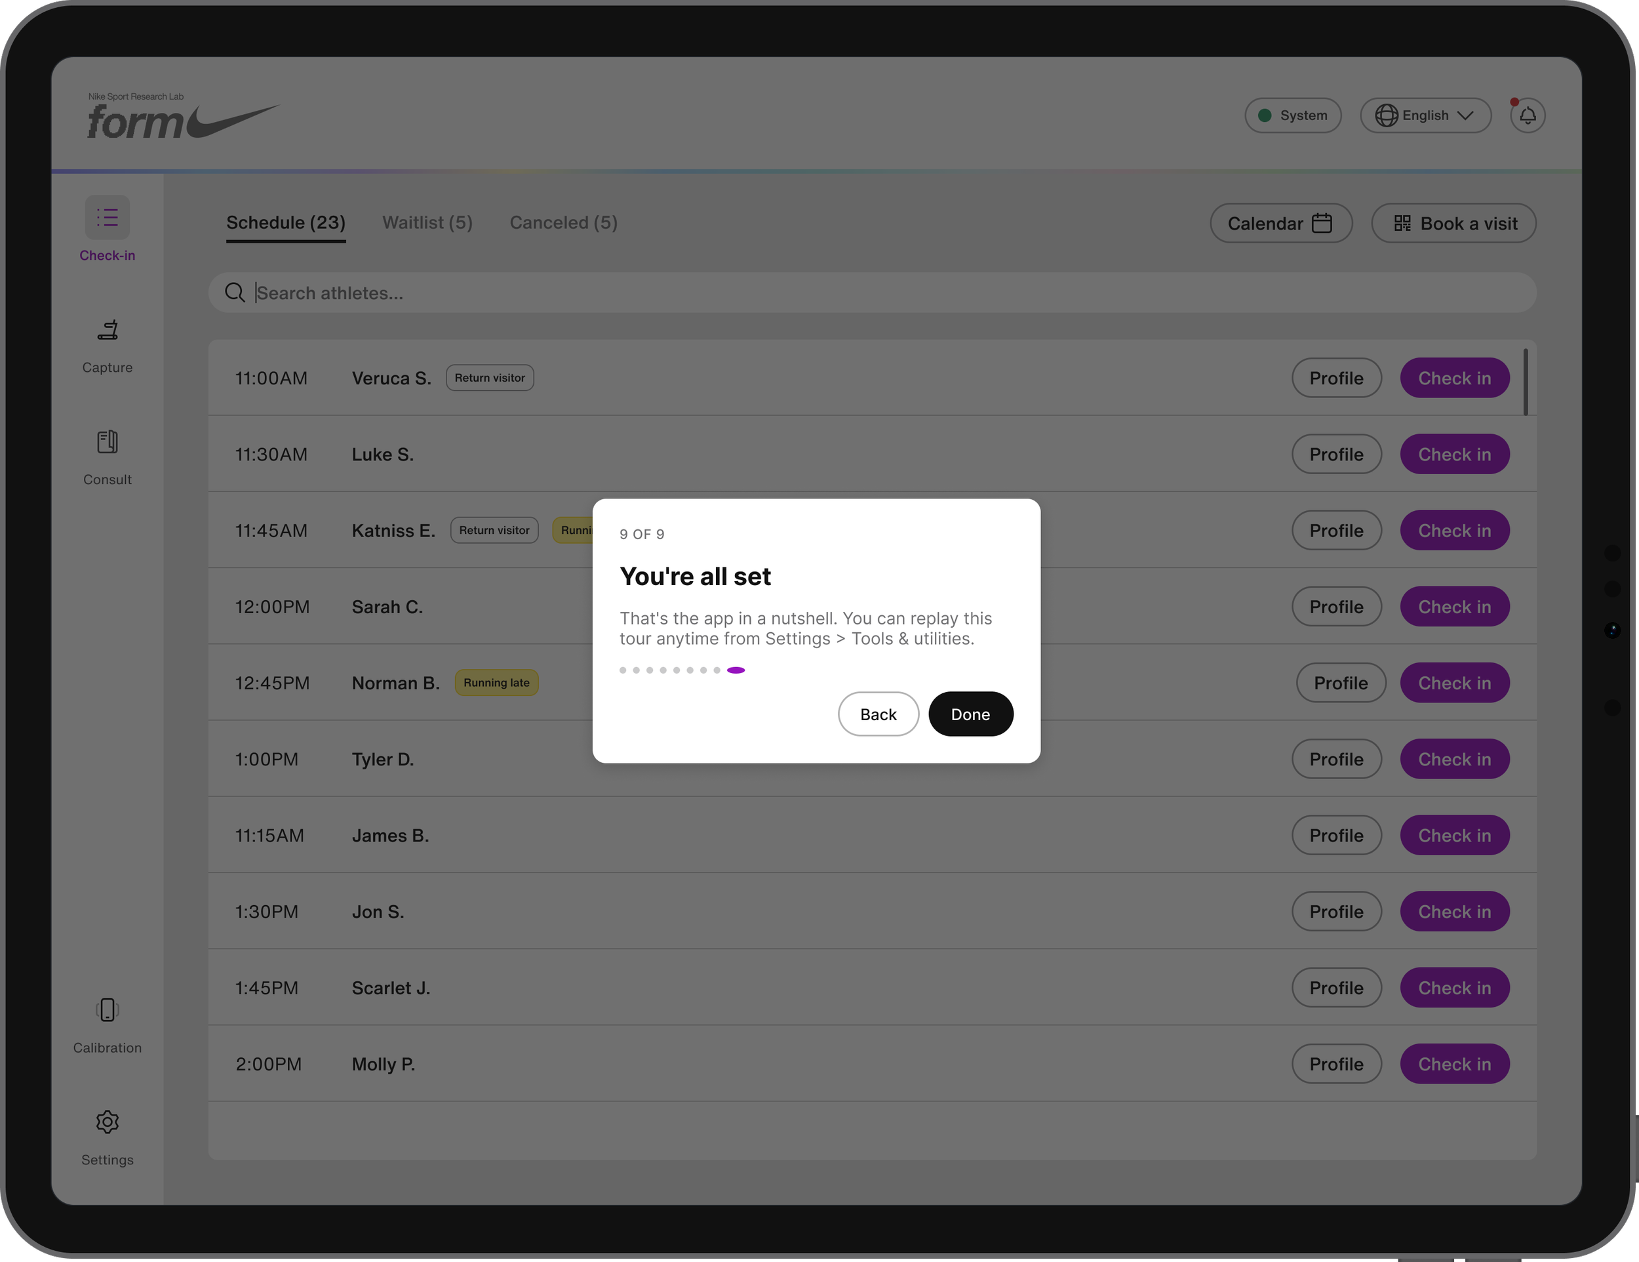Open Jon S. profile
Viewport: 1639px width, 1262px height.
point(1336,911)
